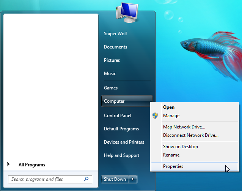This screenshot has height=191, width=242.
Task: Open Help and Support link
Action: click(121, 155)
